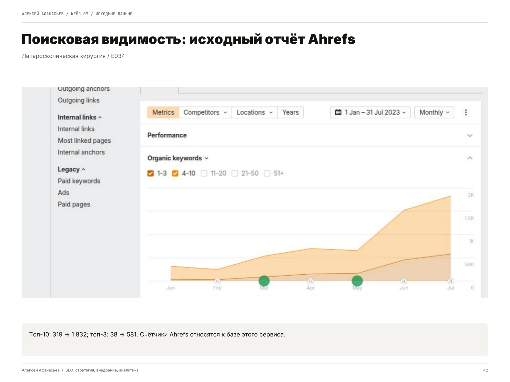The image size is (510, 382).
Task: Open the Organic keywords chart selector
Action: pos(178,158)
